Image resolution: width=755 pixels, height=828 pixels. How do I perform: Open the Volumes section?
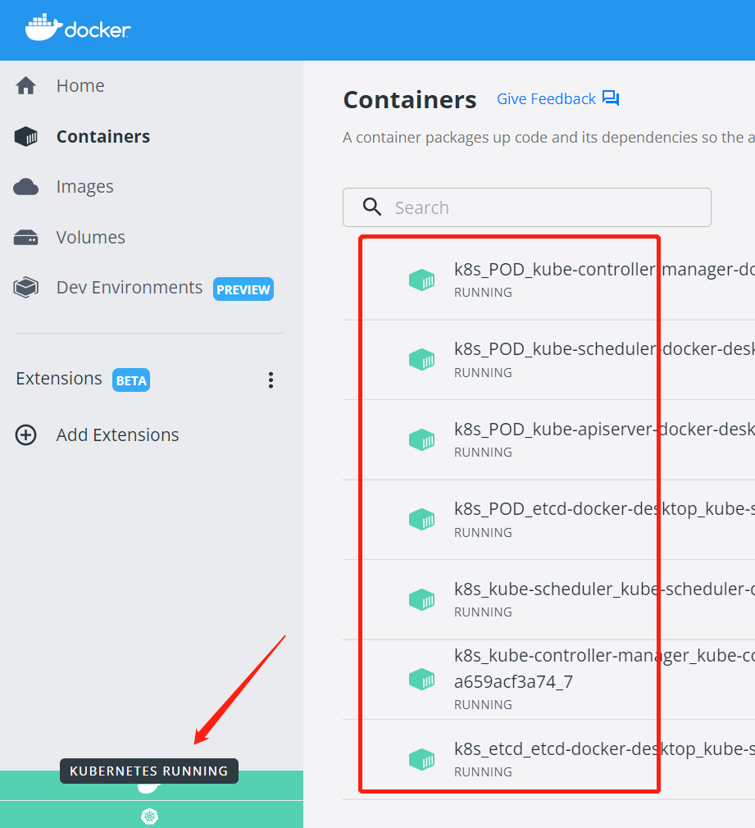[91, 238]
